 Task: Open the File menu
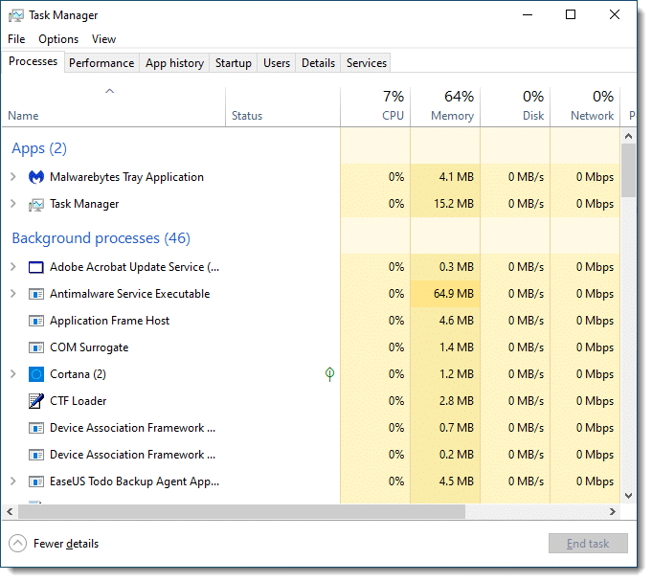point(16,39)
